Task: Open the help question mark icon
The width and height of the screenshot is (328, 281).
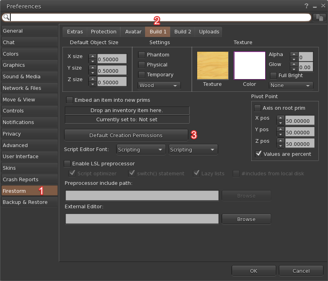Action: 307,6
